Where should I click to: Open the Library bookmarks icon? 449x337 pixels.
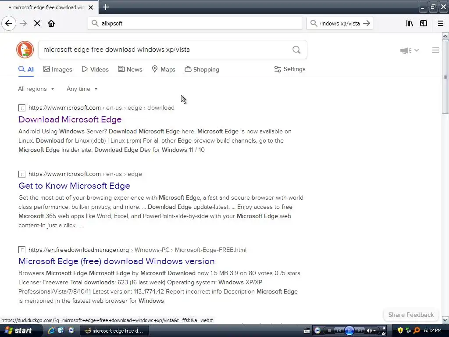(410, 23)
